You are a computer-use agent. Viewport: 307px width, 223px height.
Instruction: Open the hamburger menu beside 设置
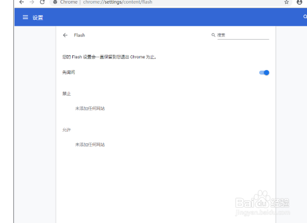25,17
